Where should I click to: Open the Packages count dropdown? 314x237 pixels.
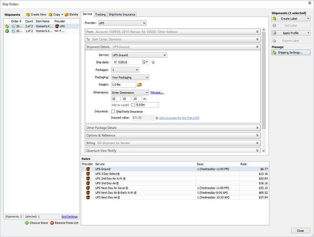point(125,70)
